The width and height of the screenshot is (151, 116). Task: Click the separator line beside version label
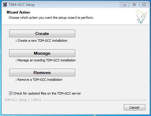pos(94,100)
